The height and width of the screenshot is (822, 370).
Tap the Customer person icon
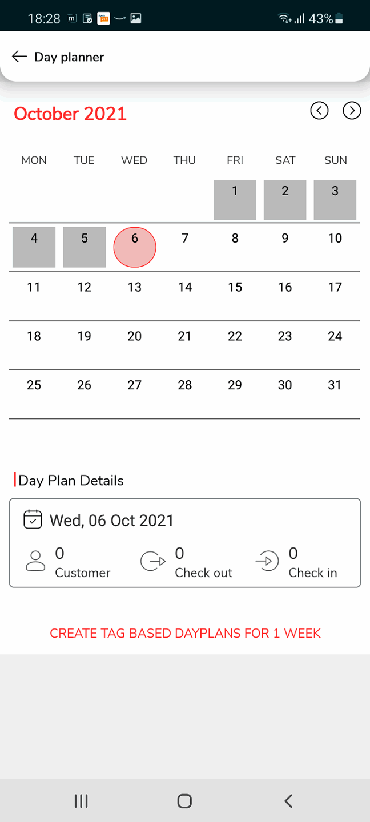(35, 561)
